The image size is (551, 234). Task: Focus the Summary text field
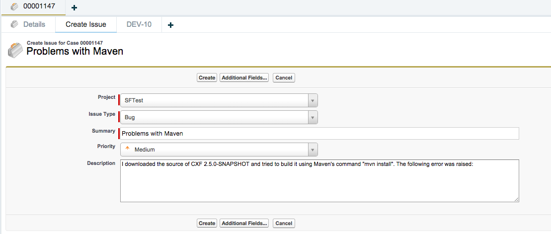click(x=319, y=133)
